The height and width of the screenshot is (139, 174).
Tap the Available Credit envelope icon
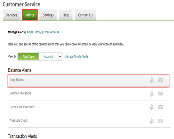(x=160, y=121)
